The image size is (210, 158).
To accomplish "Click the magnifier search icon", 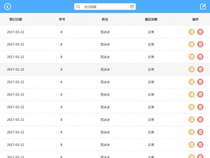I will pyautogui.click(x=78, y=7).
